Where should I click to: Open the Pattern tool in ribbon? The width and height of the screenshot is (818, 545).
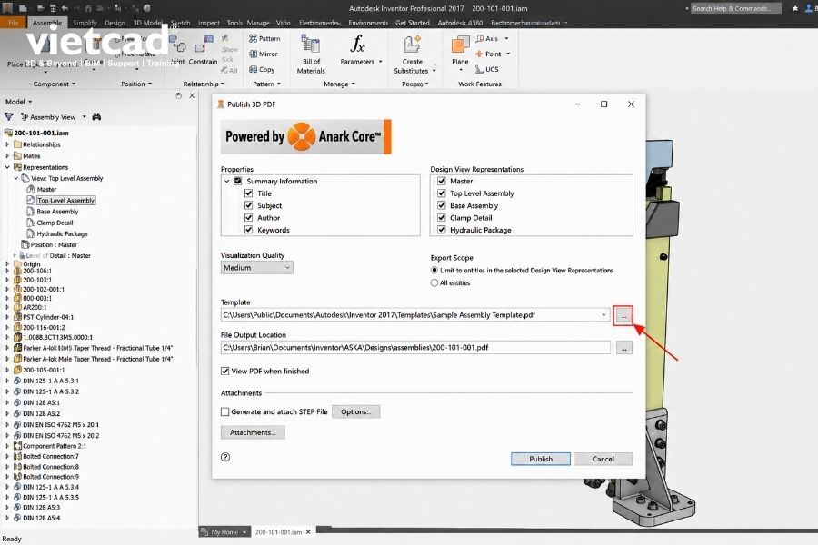point(264,38)
